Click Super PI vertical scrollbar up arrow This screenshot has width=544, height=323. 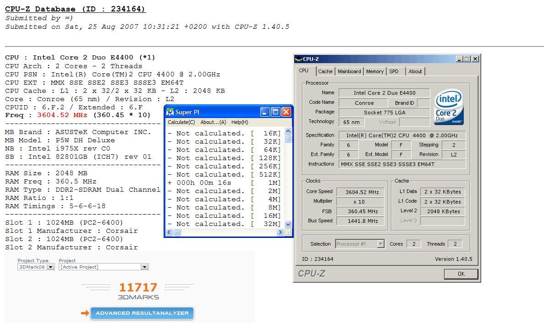(x=288, y=131)
